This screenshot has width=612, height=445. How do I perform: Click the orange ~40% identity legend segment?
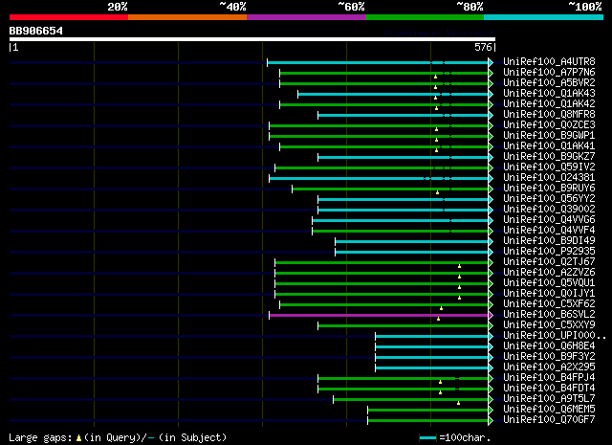click(187, 17)
